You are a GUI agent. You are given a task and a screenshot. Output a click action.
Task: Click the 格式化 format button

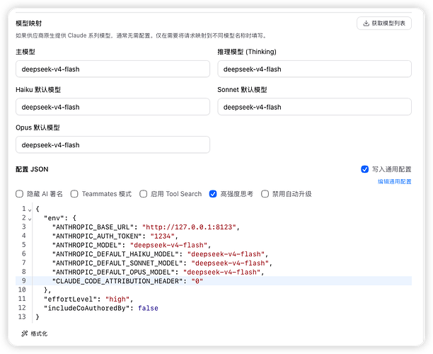tap(34, 334)
